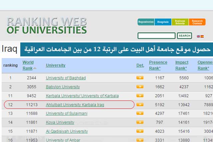
Task: Open Kerbala University/ University of Karbala link
Action: (82, 96)
